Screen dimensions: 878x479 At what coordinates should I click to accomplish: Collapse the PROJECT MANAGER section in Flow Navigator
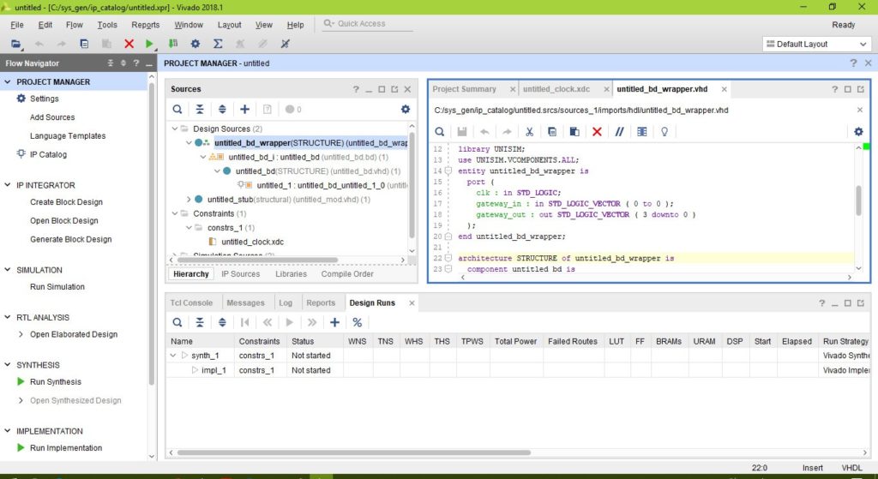pyautogui.click(x=9, y=82)
